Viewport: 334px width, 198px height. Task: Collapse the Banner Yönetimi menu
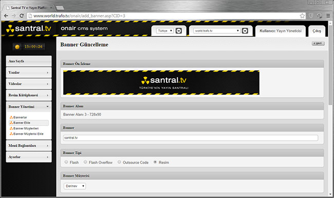click(29, 106)
